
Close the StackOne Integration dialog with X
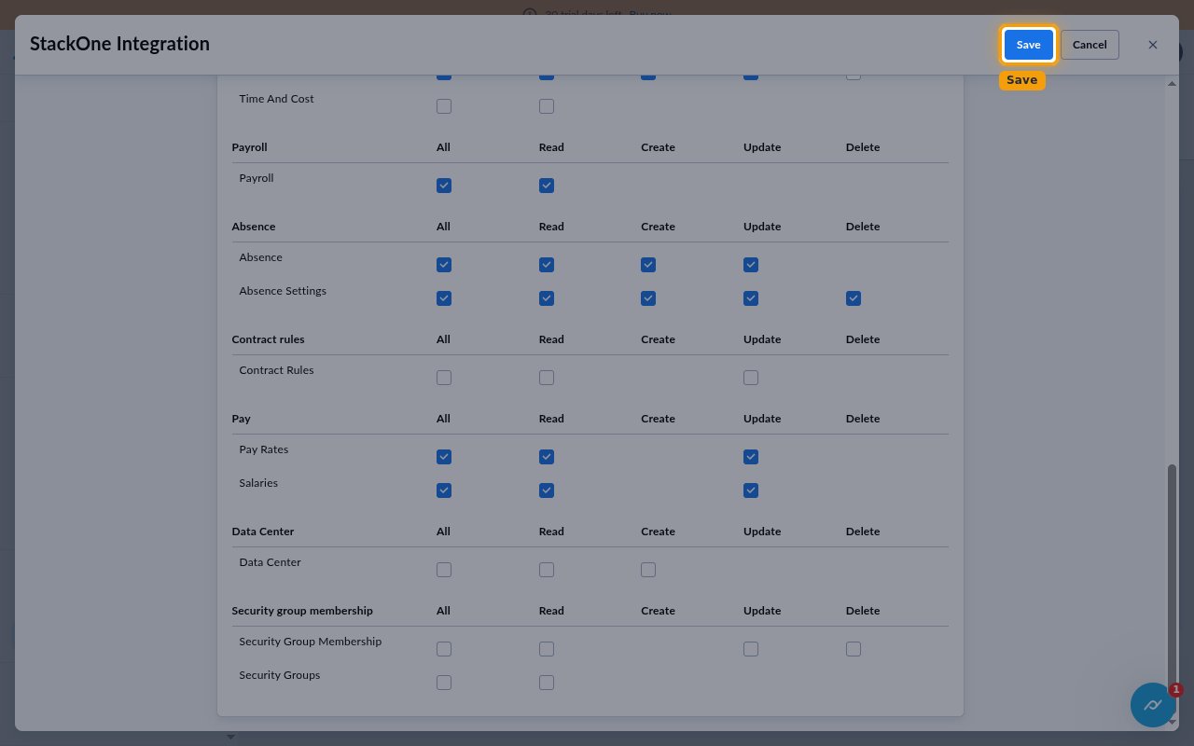[x=1153, y=45]
